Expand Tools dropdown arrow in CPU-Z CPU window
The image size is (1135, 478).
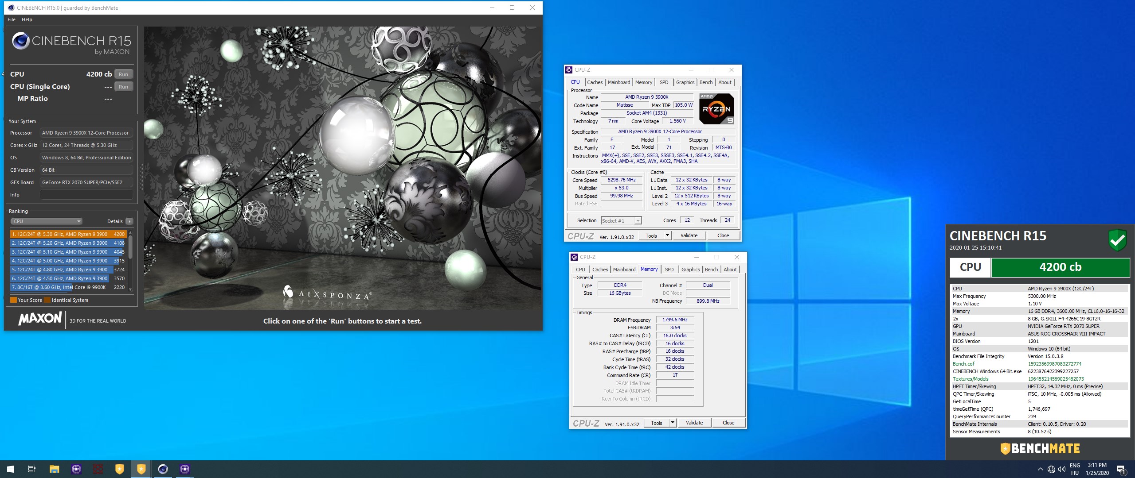coord(667,236)
